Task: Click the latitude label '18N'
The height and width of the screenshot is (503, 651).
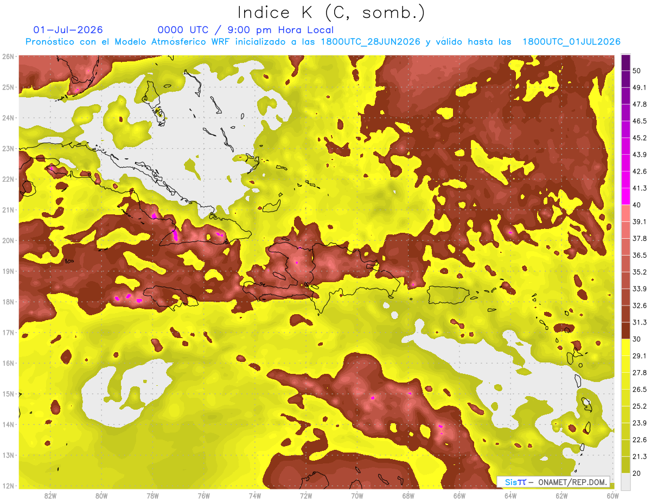Action: [8, 302]
